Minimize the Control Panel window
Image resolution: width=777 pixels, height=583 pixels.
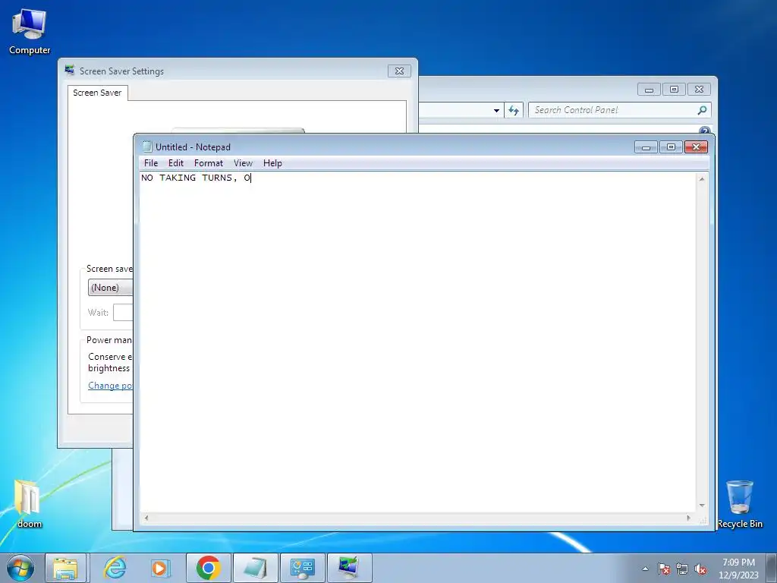point(650,90)
